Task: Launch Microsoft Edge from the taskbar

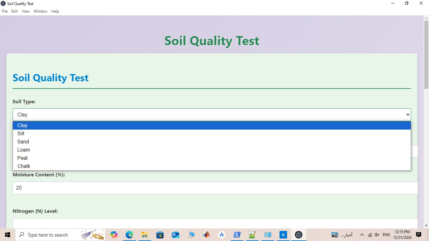Action: pos(129,235)
